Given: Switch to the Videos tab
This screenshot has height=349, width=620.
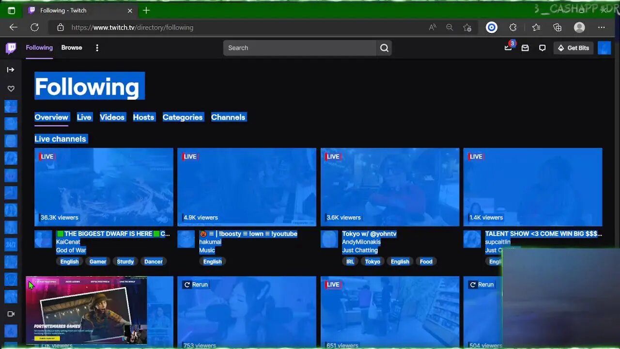Looking at the screenshot, I should [112, 117].
